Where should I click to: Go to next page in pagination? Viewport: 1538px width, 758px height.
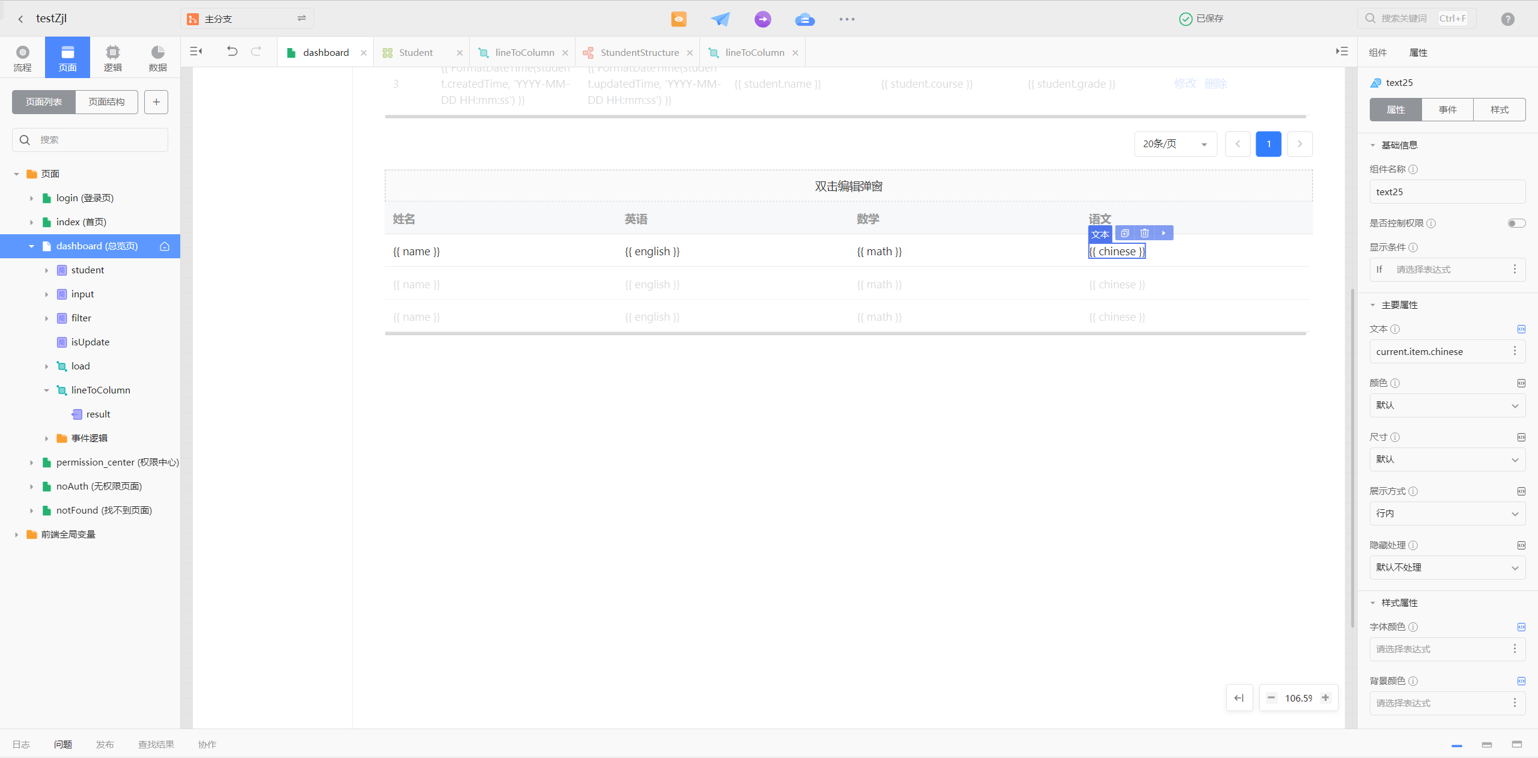point(1299,144)
